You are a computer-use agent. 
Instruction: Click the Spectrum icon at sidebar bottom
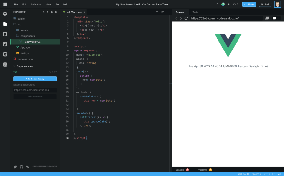tap(27, 167)
